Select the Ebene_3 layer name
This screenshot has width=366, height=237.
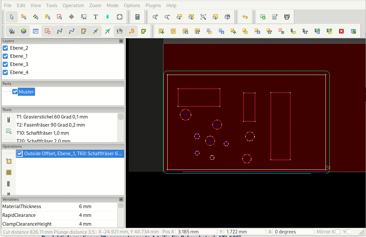pyautogui.click(x=19, y=64)
